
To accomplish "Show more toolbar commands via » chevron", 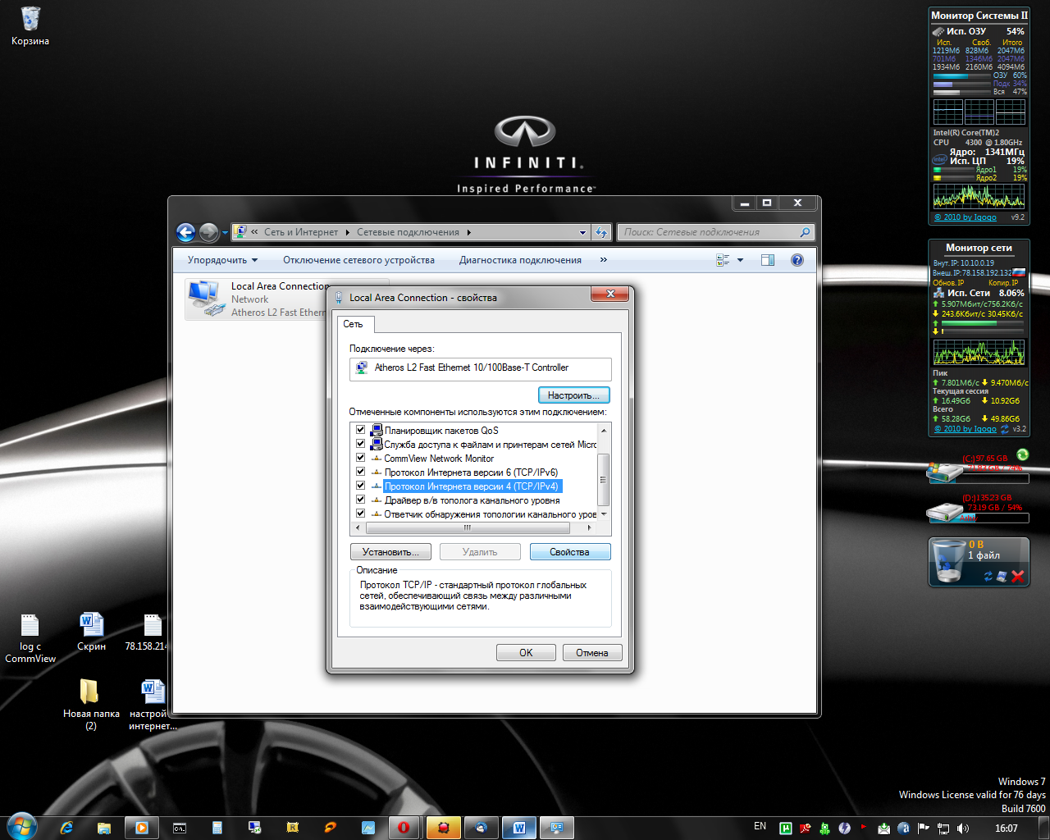I will [x=604, y=260].
